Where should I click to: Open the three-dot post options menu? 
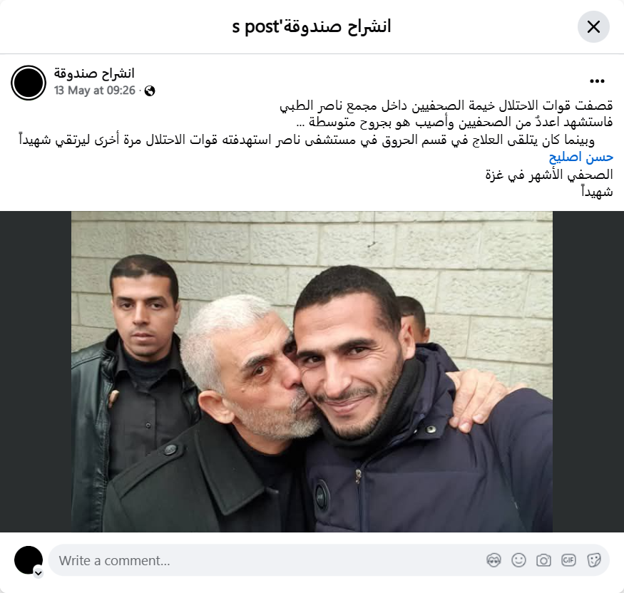click(x=597, y=81)
